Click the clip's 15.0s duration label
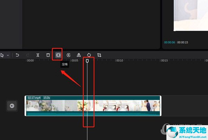Viewport: 208px width, 140px height. (x=47, y=98)
